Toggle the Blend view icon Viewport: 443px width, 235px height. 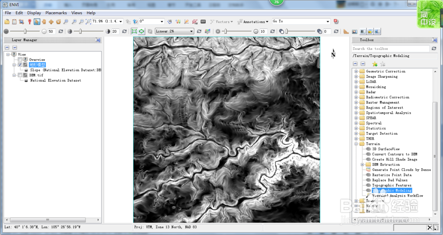pos(363,31)
